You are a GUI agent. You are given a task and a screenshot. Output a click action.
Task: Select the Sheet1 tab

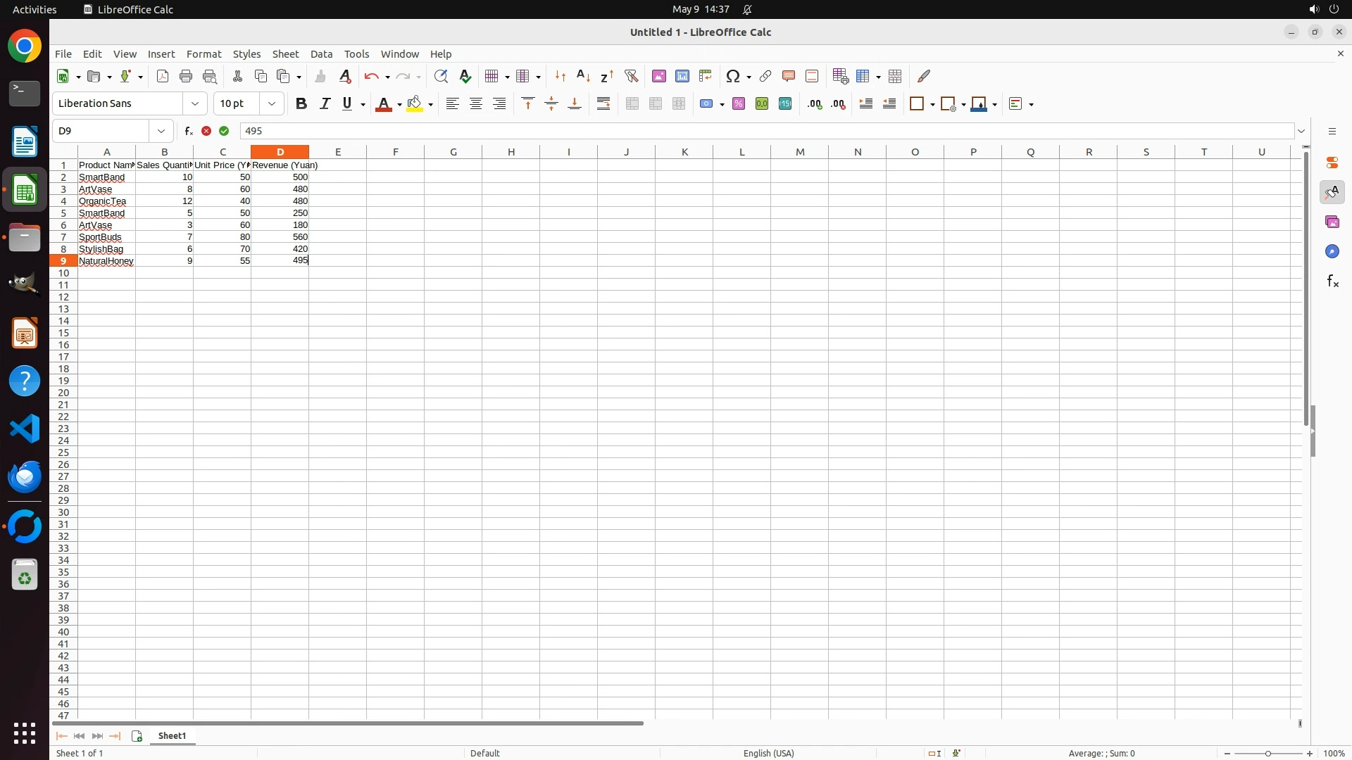pos(172,736)
